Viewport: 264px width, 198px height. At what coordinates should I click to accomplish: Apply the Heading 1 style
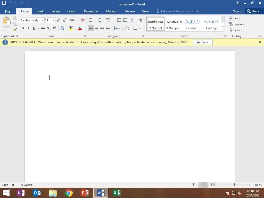pos(193,24)
